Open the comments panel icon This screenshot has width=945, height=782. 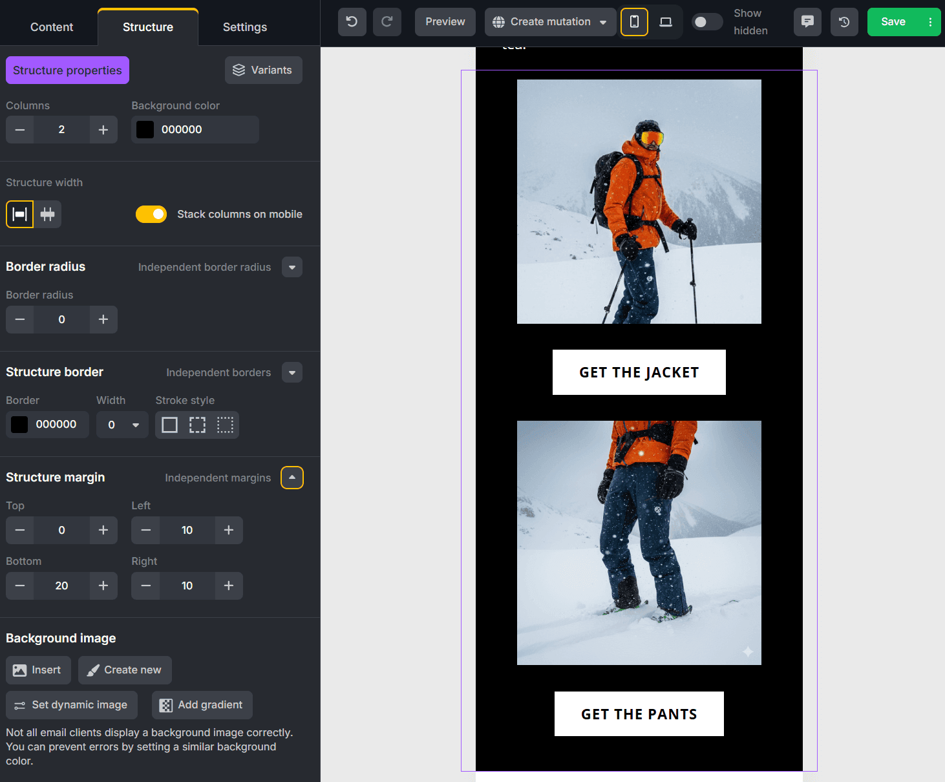(807, 22)
